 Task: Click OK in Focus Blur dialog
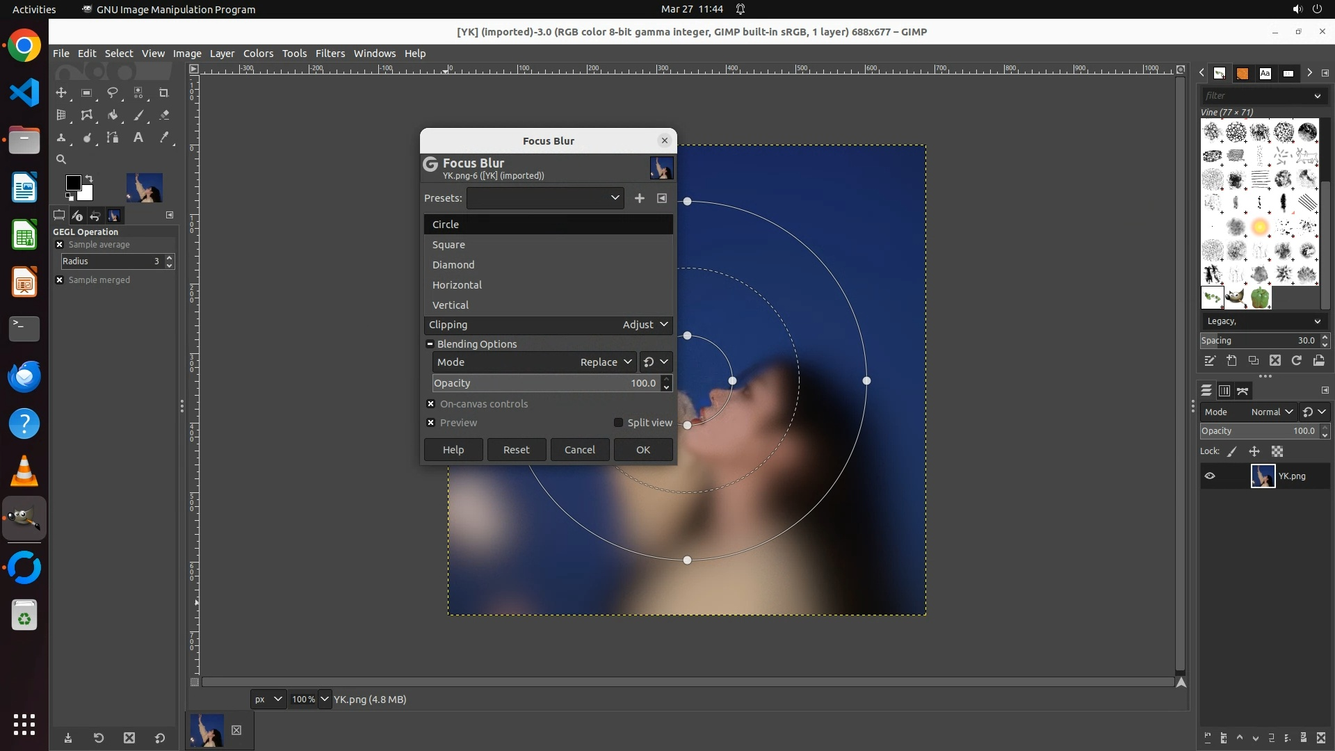642,450
